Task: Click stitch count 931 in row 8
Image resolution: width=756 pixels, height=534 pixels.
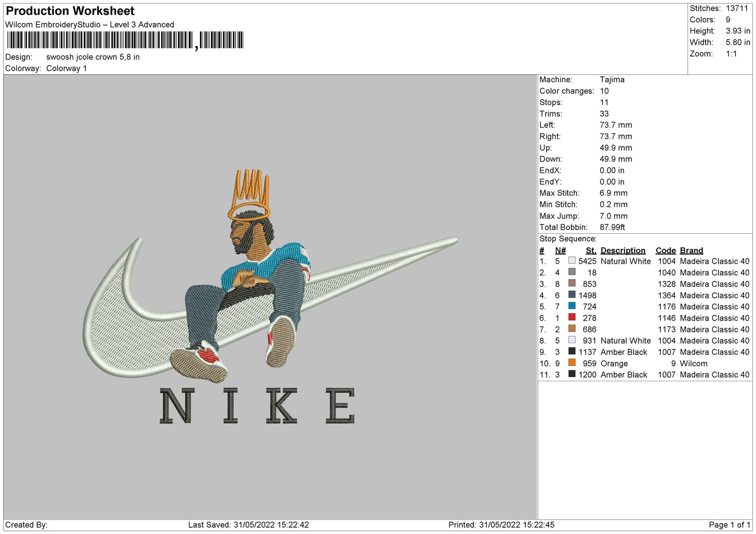Action: point(590,340)
